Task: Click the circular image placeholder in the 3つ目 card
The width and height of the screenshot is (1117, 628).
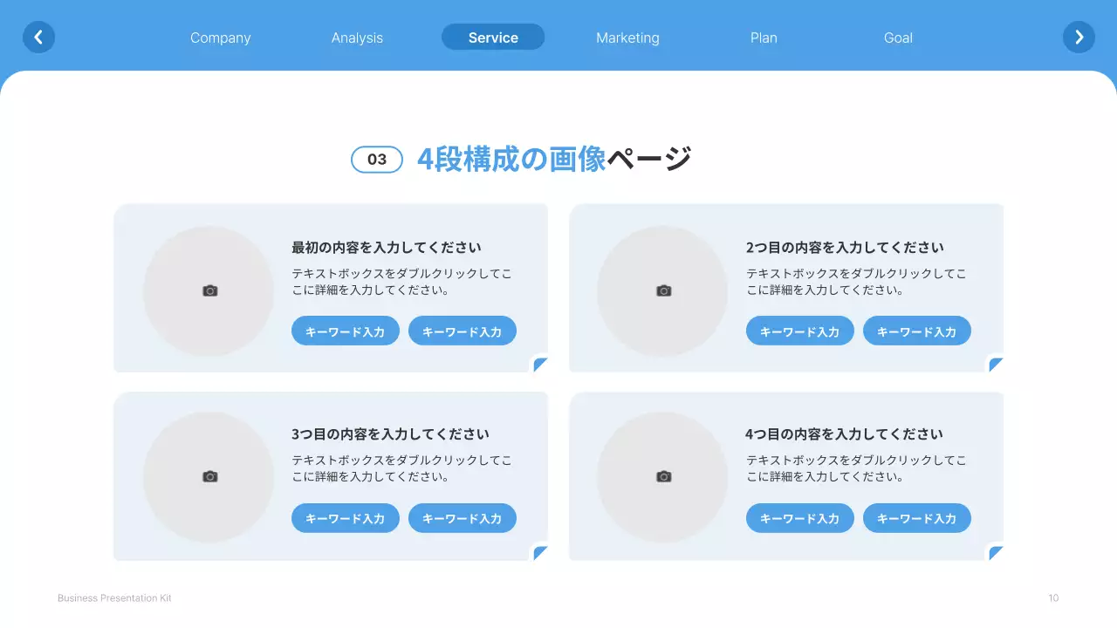Action: click(x=209, y=477)
